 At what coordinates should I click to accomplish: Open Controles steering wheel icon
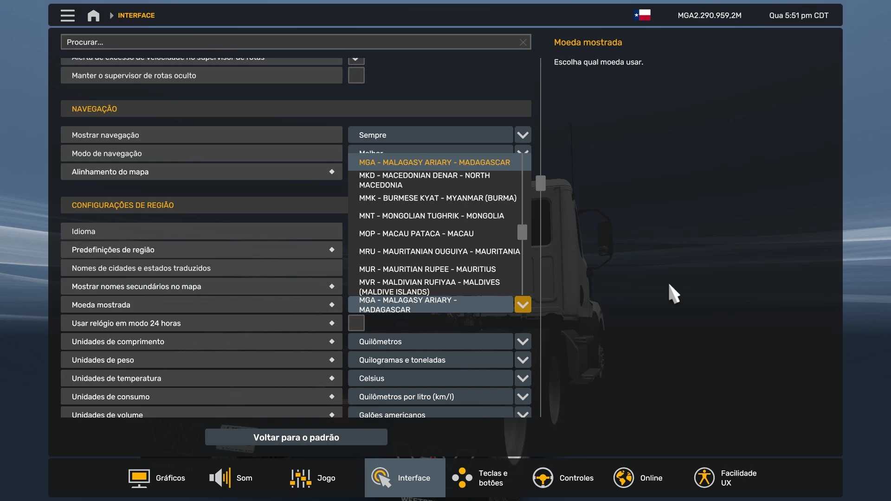[542, 478]
